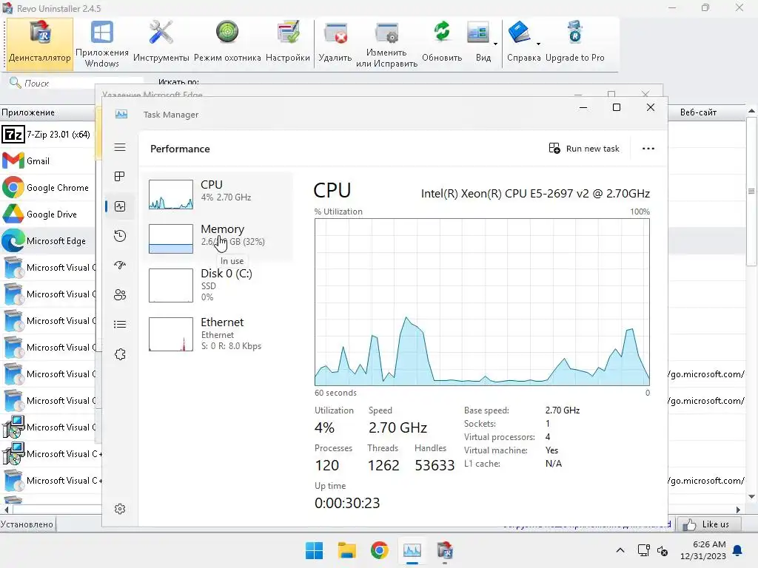Click the Virtual processors value 4
This screenshot has width=758, height=568.
pos(548,437)
